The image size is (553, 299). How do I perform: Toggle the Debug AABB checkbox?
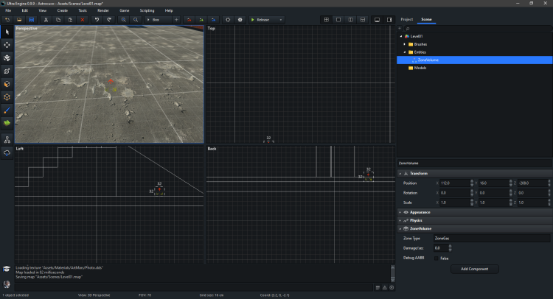click(x=437, y=258)
